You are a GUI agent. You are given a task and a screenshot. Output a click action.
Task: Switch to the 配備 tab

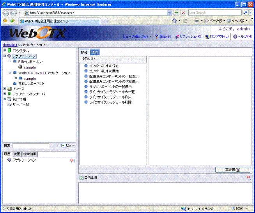click(x=84, y=52)
